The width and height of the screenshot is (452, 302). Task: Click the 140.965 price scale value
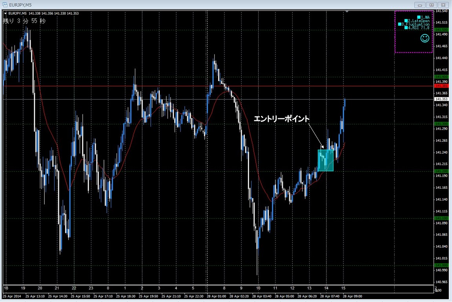[441, 282]
